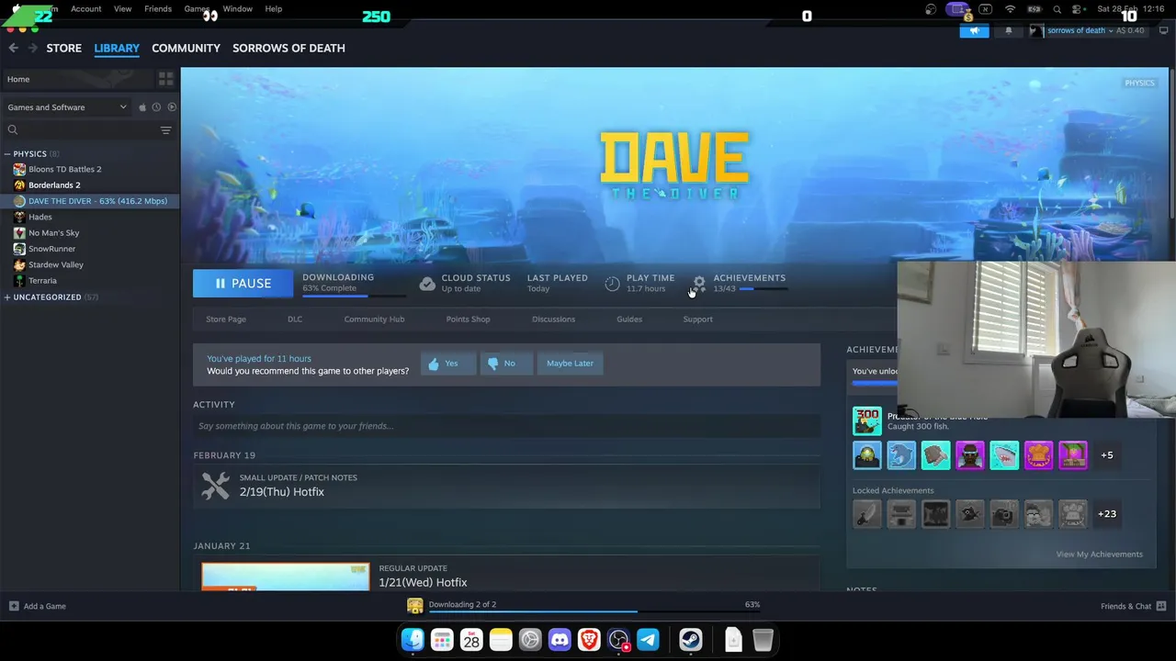Click the Hades game icon
The image size is (1176, 661).
pyautogui.click(x=19, y=217)
